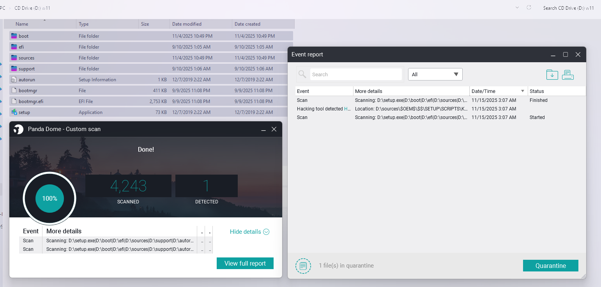Click the 4,243 scanned count
Image resolution: width=601 pixels, height=287 pixels.
point(128,186)
